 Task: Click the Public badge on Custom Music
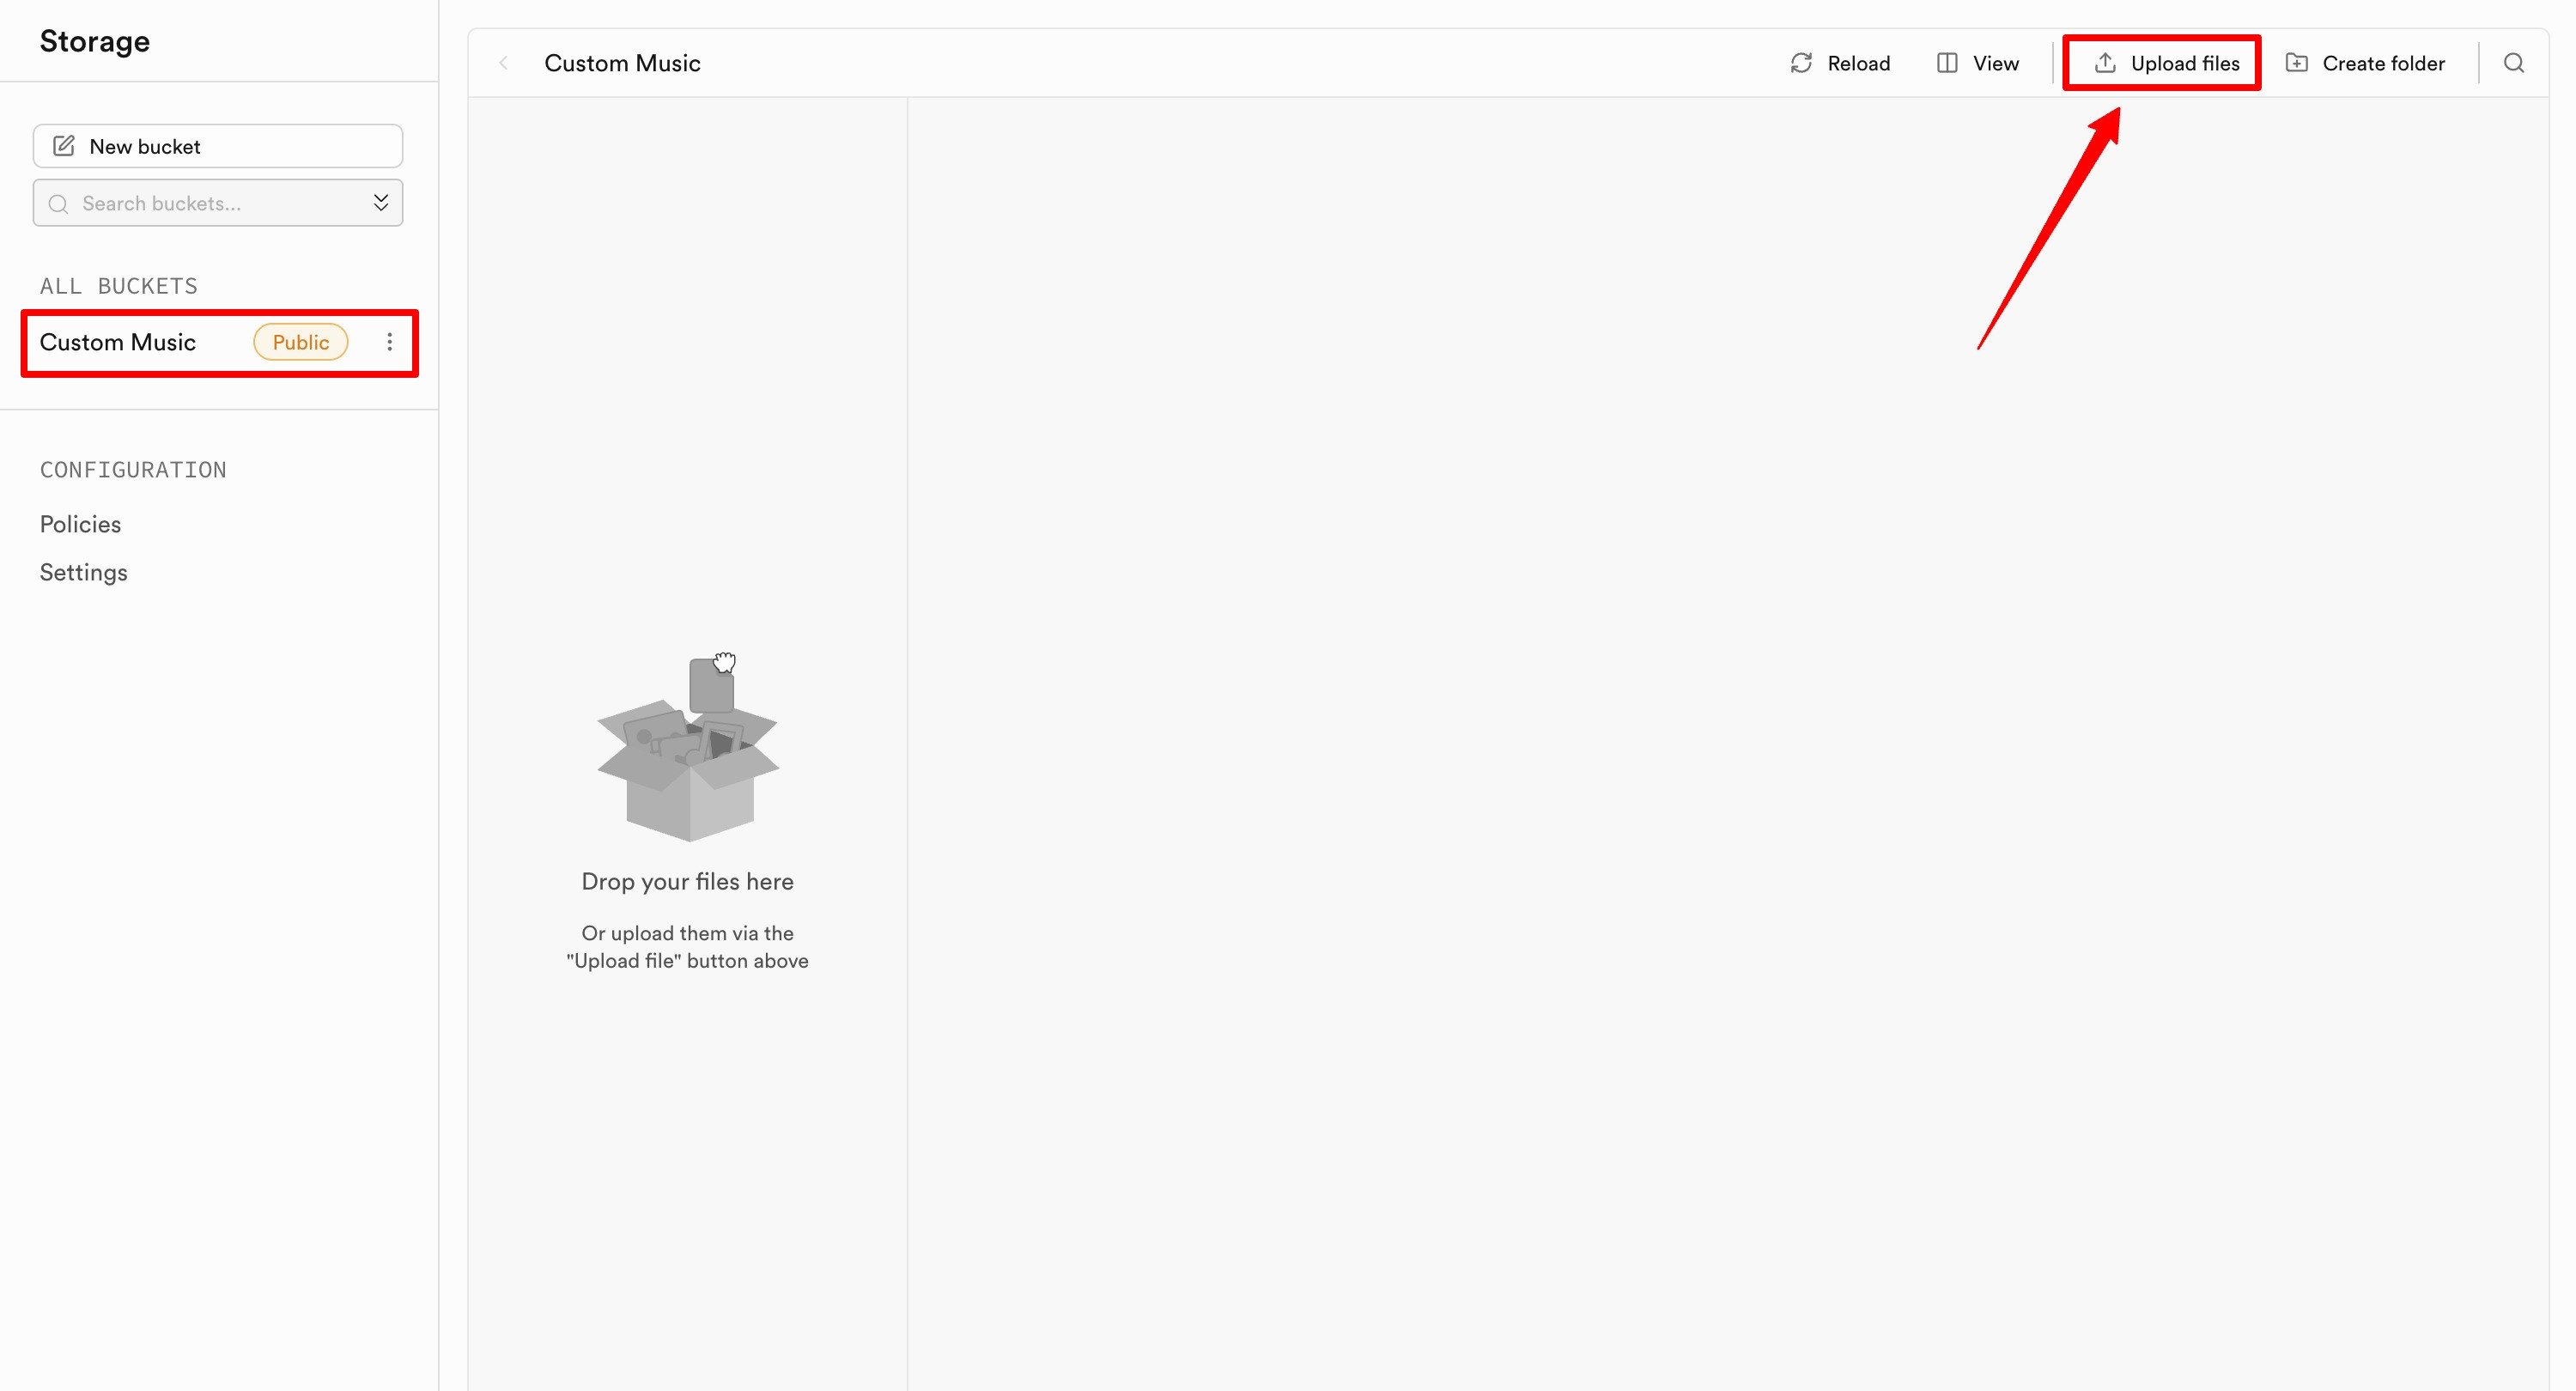point(300,342)
